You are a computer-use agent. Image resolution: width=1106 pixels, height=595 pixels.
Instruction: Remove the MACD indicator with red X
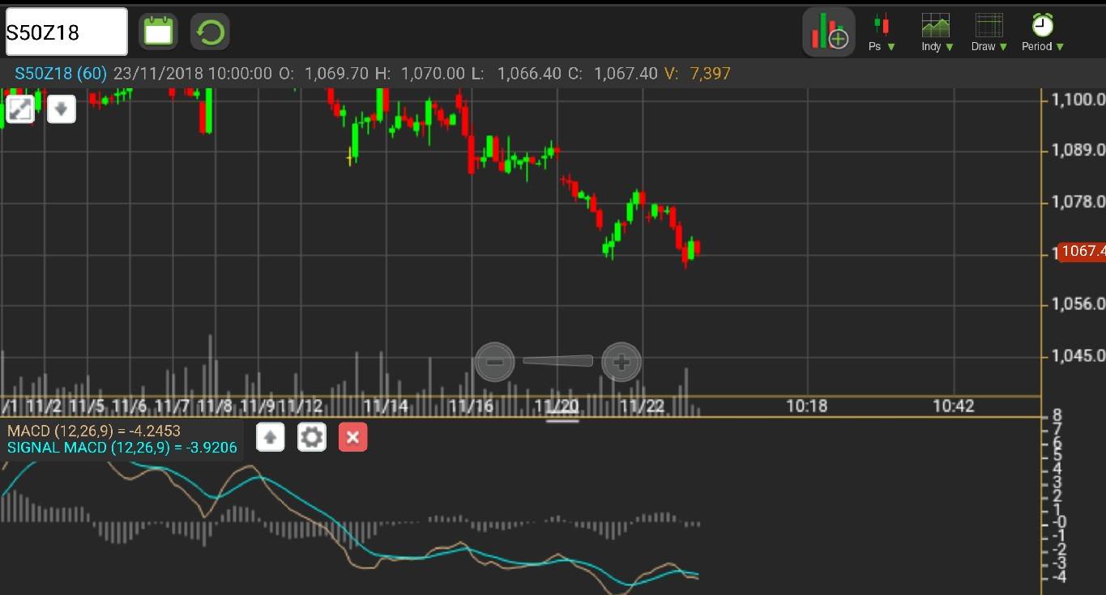(x=352, y=437)
